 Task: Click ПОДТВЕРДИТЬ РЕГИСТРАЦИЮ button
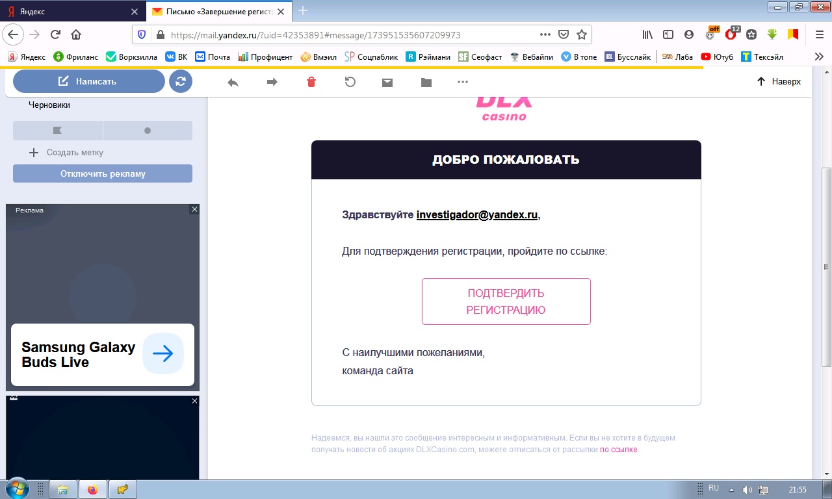pyautogui.click(x=506, y=301)
